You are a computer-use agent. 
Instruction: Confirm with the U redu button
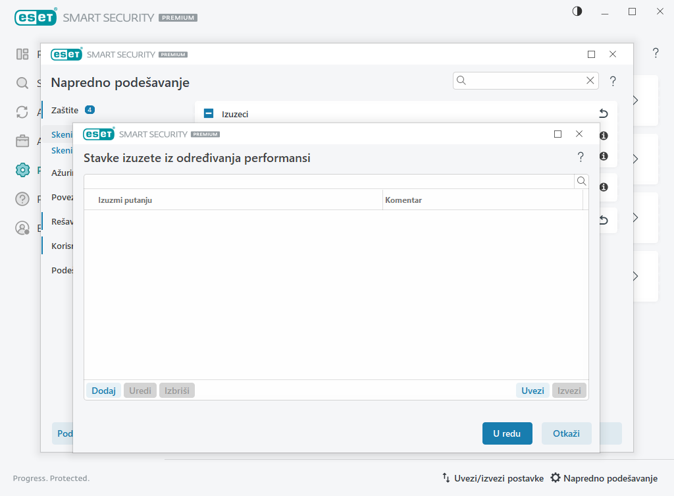pos(507,433)
